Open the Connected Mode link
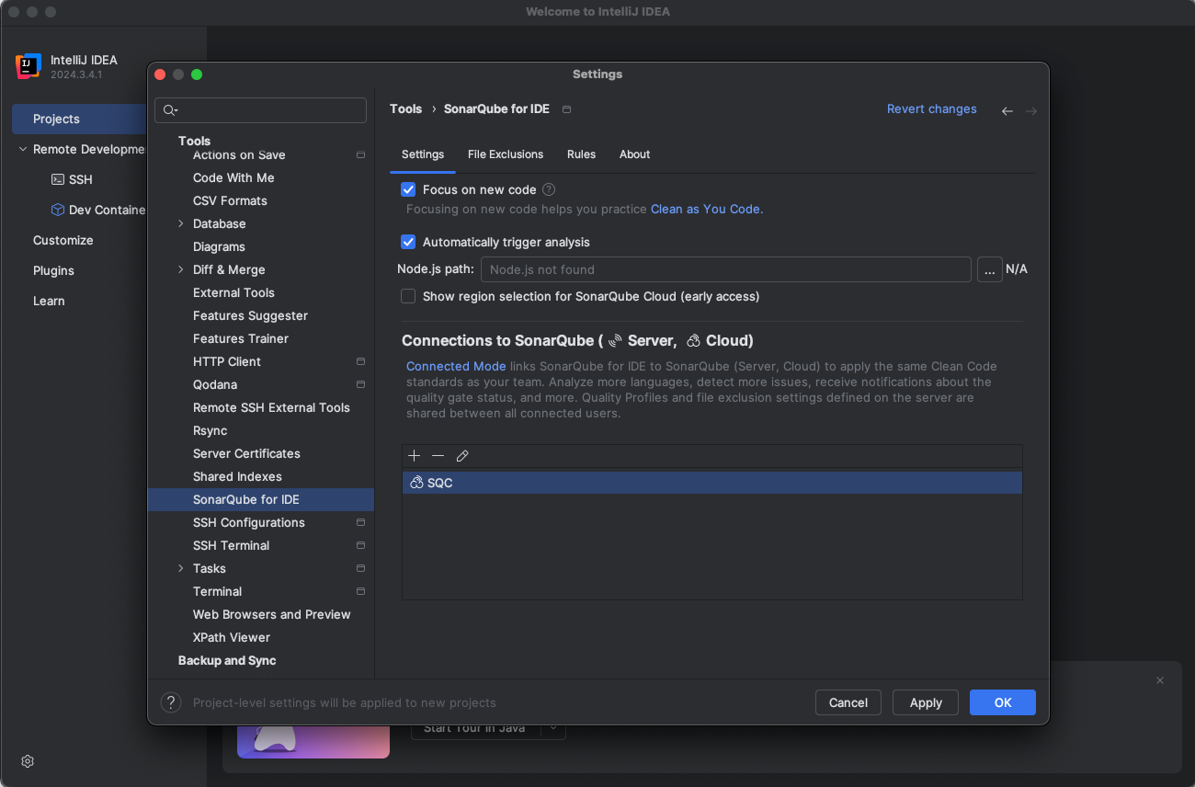The height and width of the screenshot is (787, 1195). pos(456,366)
